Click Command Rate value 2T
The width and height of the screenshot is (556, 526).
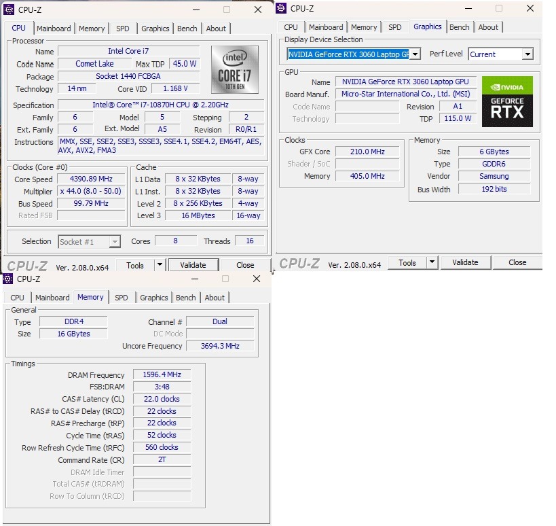[162, 459]
